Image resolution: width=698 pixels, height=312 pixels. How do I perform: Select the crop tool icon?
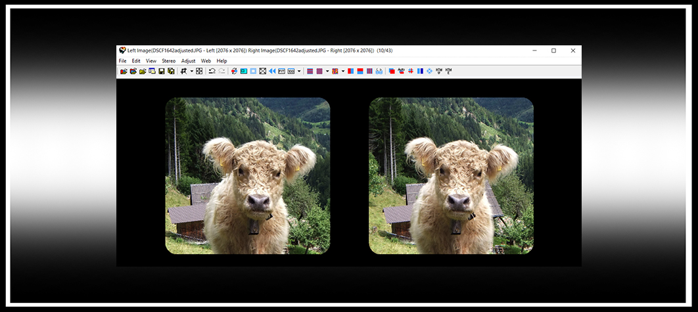point(184,71)
